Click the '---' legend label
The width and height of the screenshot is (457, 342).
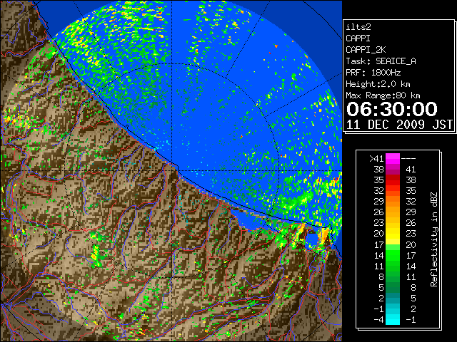[x=408, y=159]
